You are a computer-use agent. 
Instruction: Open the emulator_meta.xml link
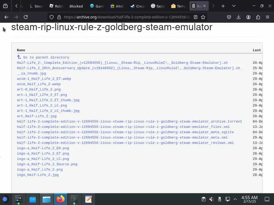(122, 137)
